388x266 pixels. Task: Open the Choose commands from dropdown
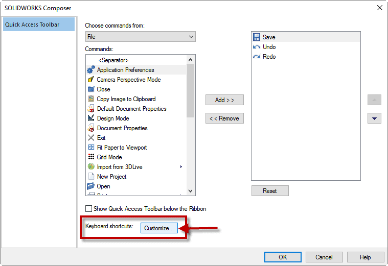(140, 37)
